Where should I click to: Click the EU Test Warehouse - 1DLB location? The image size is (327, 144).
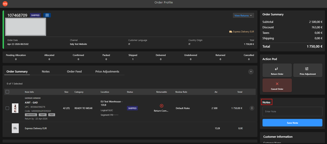(111, 103)
